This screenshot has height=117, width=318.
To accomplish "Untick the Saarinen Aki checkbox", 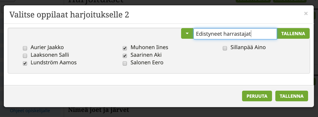I will click(125, 56).
